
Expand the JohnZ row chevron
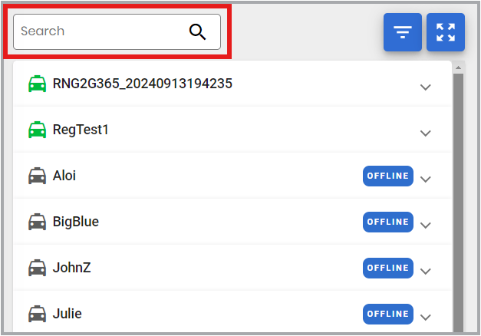[x=425, y=272]
